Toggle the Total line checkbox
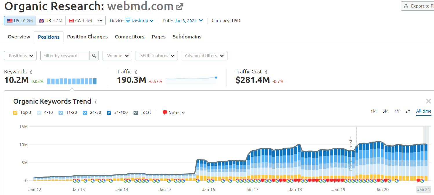 tap(136, 113)
